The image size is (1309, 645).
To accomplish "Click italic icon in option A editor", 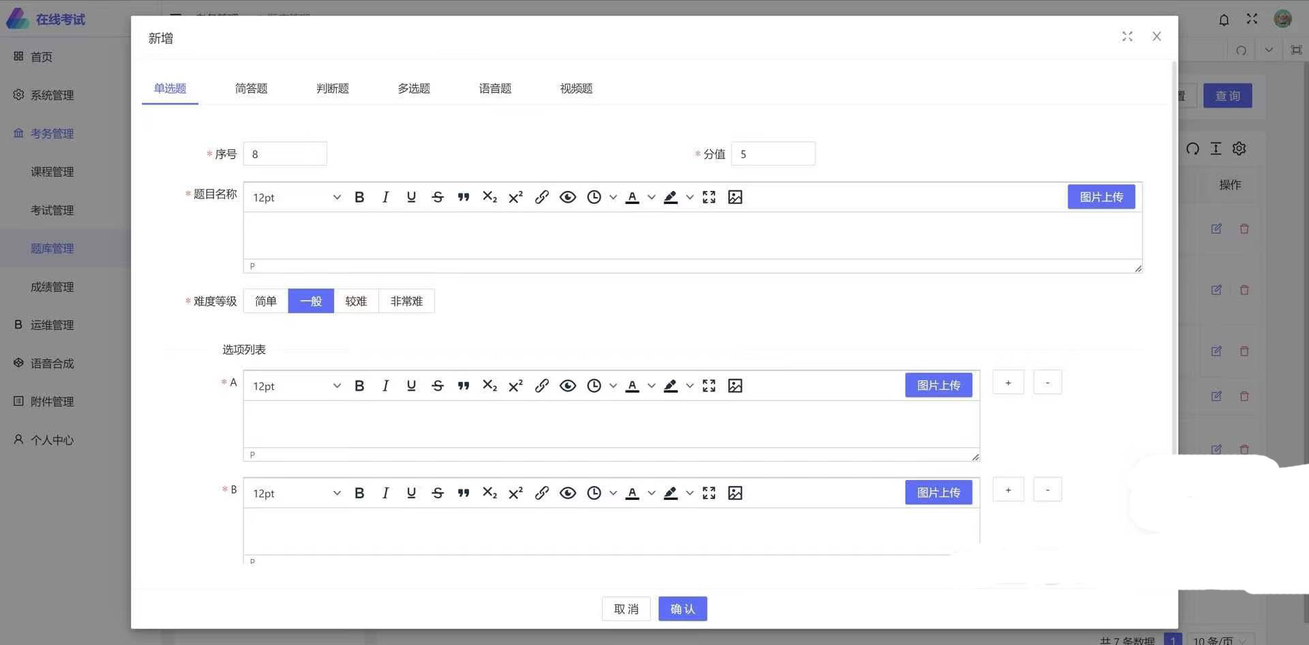I will [x=385, y=386].
